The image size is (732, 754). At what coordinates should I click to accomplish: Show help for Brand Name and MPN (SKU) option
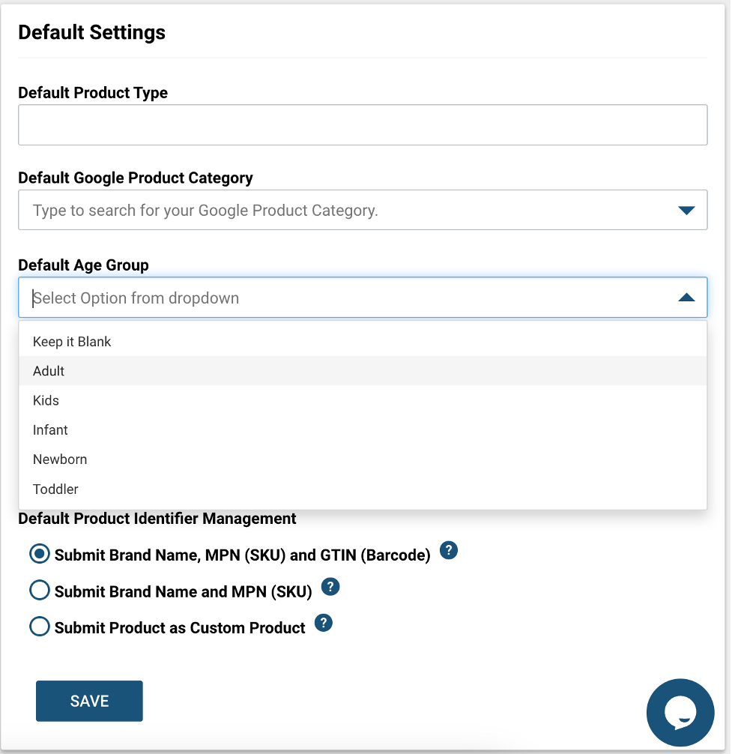click(x=330, y=587)
